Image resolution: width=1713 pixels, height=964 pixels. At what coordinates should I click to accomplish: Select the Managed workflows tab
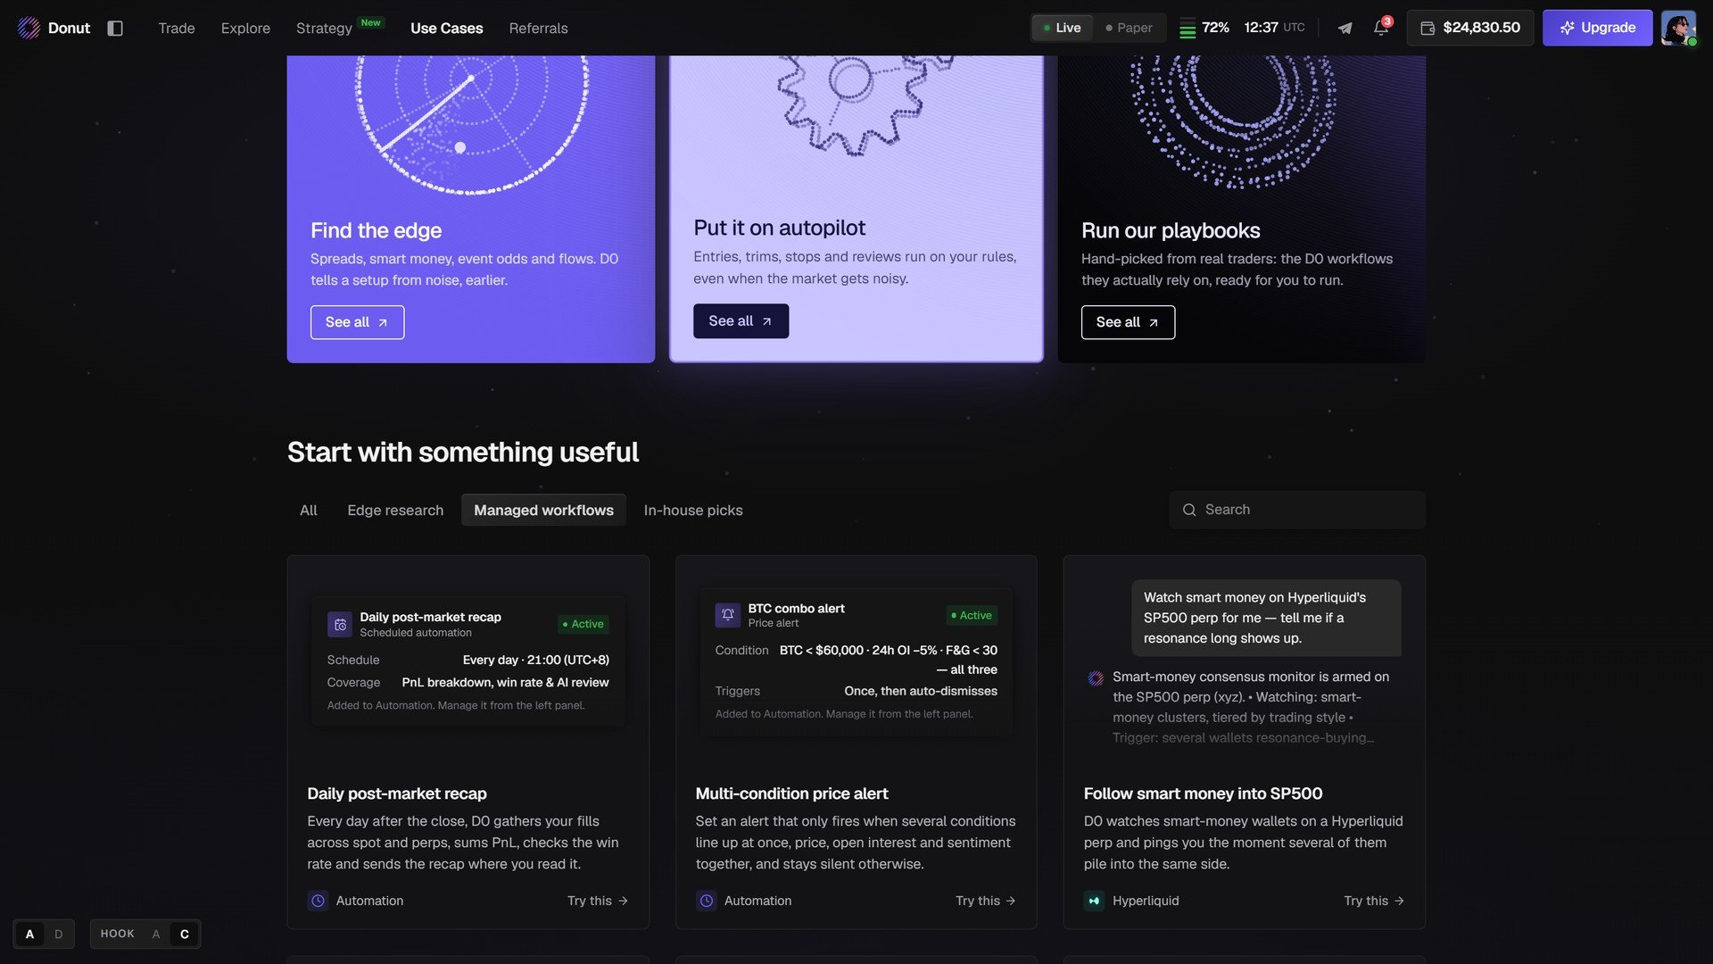coord(543,510)
